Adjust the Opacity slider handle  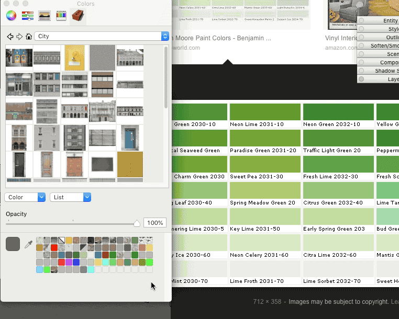[x=137, y=223]
